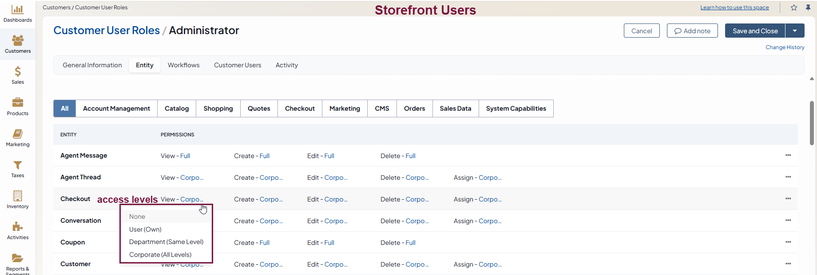Click the Taxes funnel icon

point(18,165)
